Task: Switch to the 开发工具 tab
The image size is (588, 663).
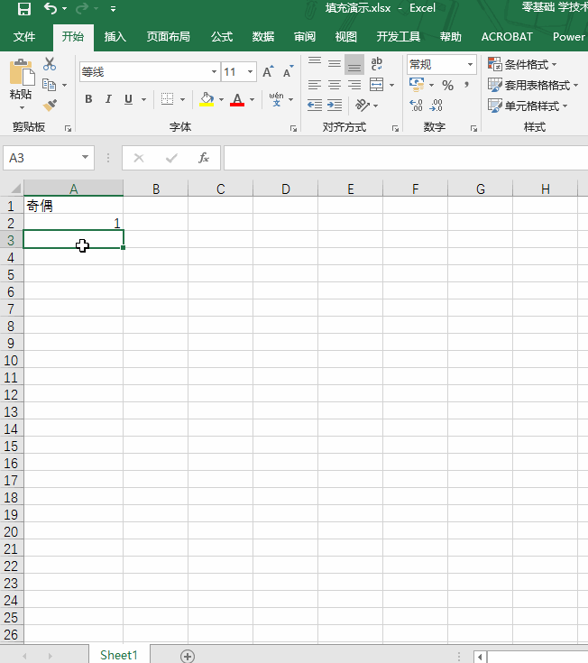Action: 399,37
